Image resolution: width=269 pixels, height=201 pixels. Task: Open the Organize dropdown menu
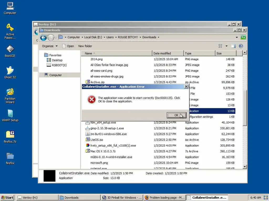point(50,46)
